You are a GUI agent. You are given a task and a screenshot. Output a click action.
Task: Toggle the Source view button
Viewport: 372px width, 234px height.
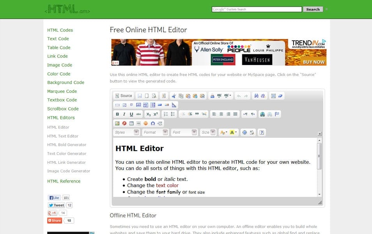pyautogui.click(x=123, y=95)
